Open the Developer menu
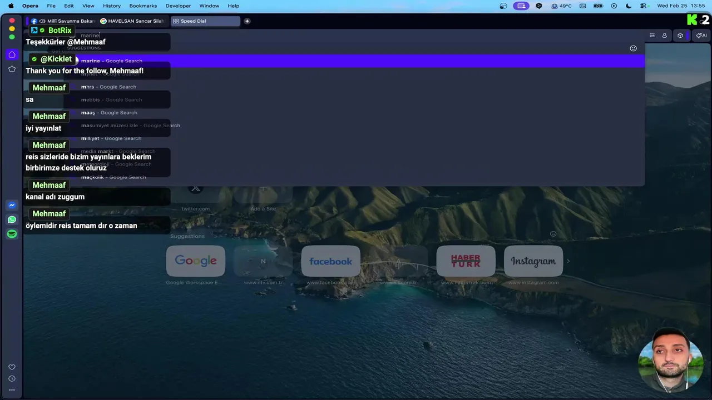This screenshot has width=712, height=400. [178, 6]
